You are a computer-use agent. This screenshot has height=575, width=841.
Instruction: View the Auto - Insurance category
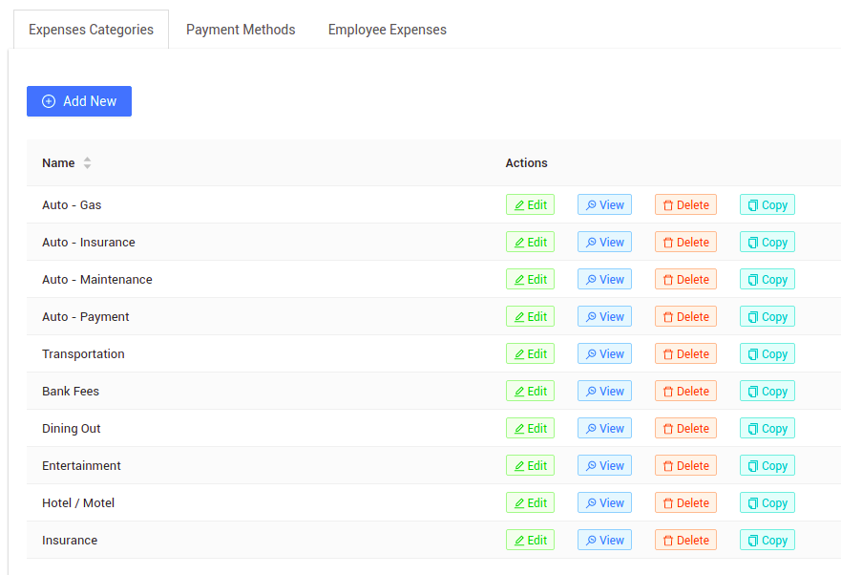(604, 243)
